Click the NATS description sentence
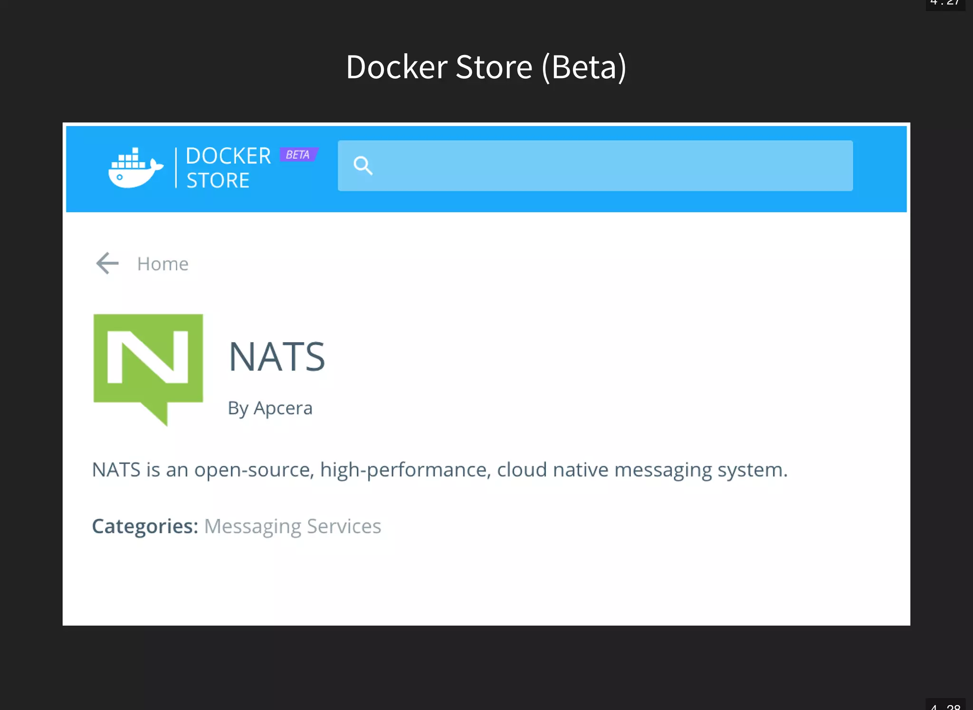The image size is (973, 710). [439, 470]
